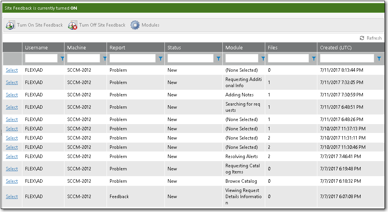Click the Turn On Site Feedback icon
The height and width of the screenshot is (212, 388).
click(10, 25)
